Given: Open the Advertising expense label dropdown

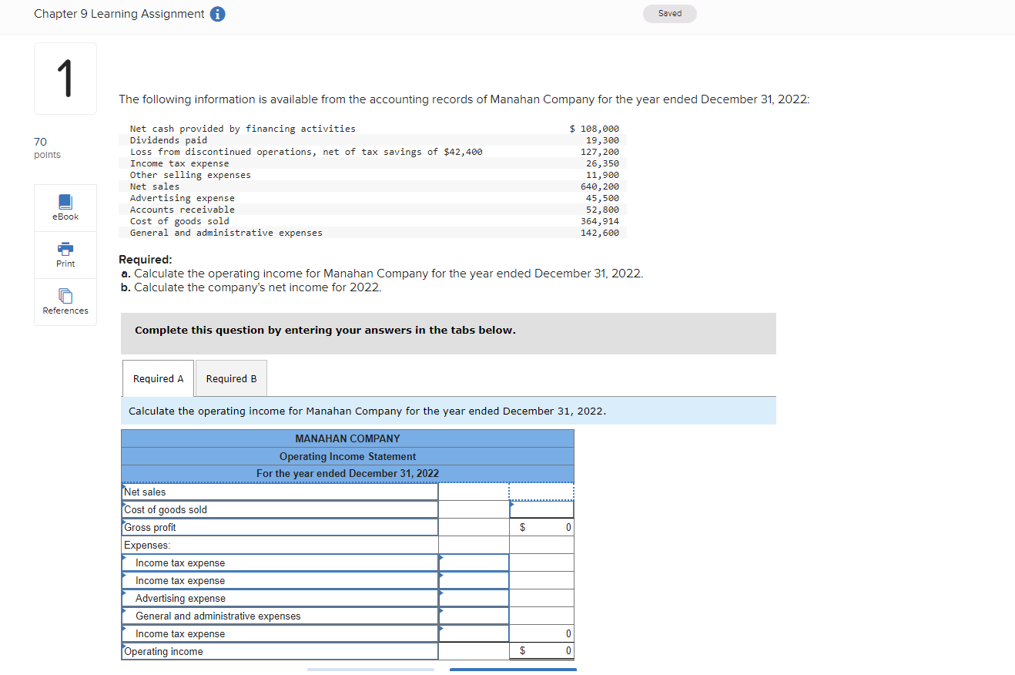Looking at the screenshot, I should [280, 598].
